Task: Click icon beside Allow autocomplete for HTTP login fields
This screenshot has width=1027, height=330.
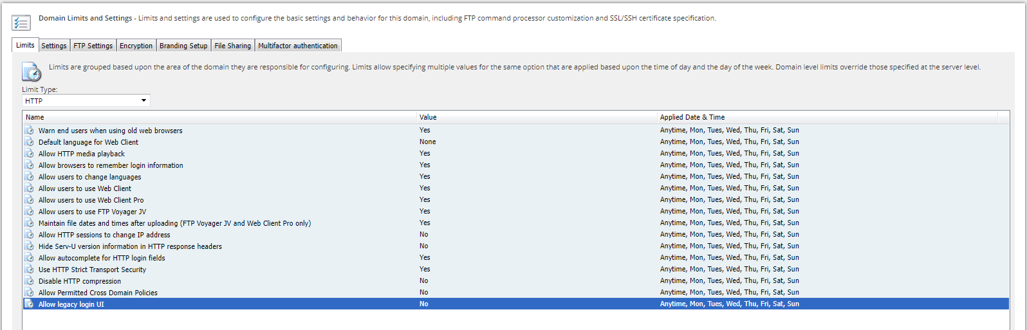Action: [29, 258]
